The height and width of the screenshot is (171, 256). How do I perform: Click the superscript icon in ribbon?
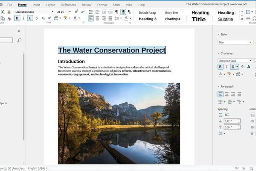point(49,18)
